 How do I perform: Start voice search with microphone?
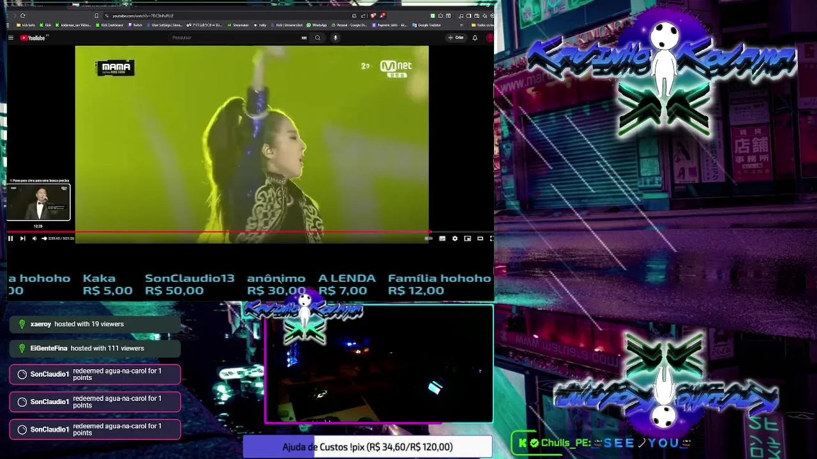(335, 38)
